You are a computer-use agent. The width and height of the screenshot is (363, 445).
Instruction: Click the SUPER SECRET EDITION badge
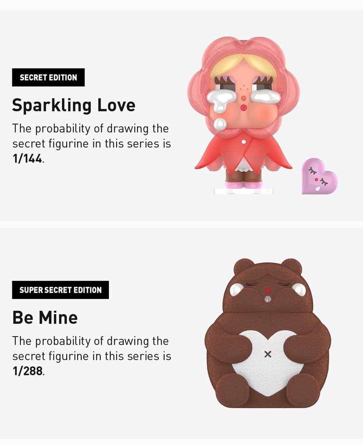point(60,290)
